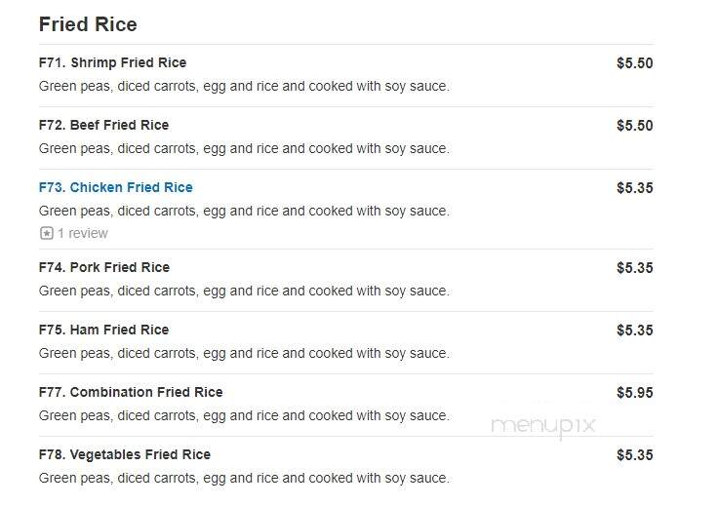The height and width of the screenshot is (506, 718).
Task: Open F73. Chicken Fried Rice link
Action: pyautogui.click(x=116, y=187)
